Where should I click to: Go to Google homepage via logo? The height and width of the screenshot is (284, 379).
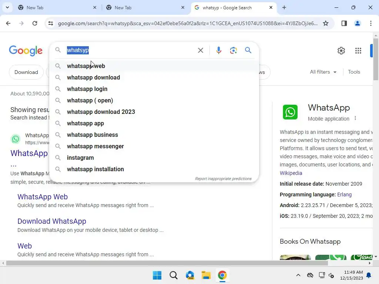pyautogui.click(x=26, y=51)
